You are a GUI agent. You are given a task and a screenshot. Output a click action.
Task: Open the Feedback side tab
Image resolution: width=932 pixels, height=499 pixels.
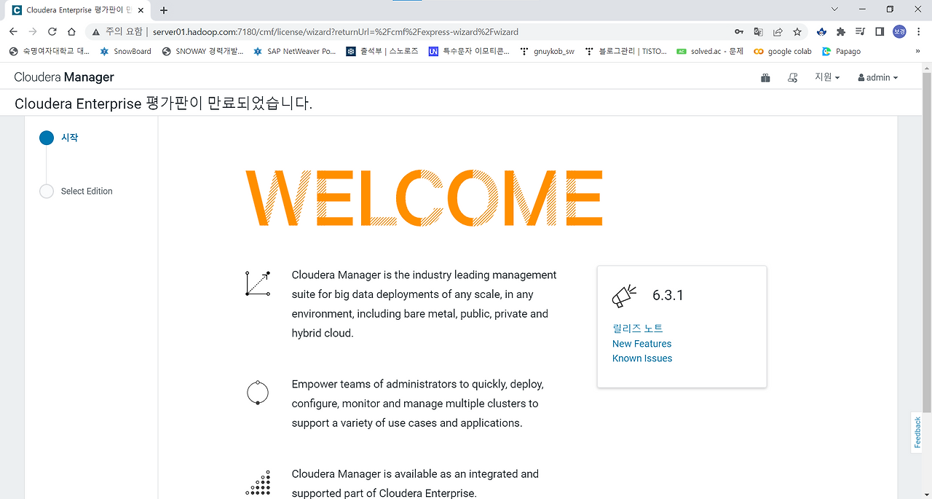[917, 433]
